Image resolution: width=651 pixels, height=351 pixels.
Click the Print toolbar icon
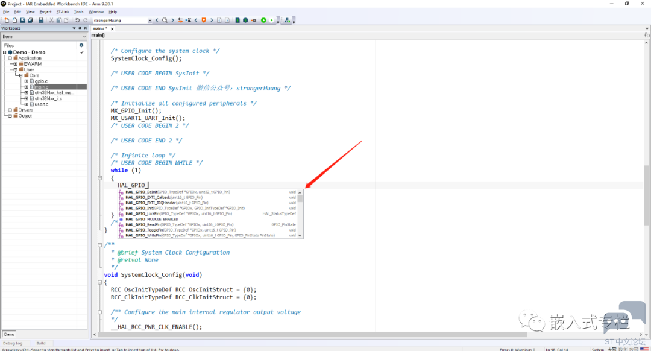pyautogui.click(x=40, y=21)
